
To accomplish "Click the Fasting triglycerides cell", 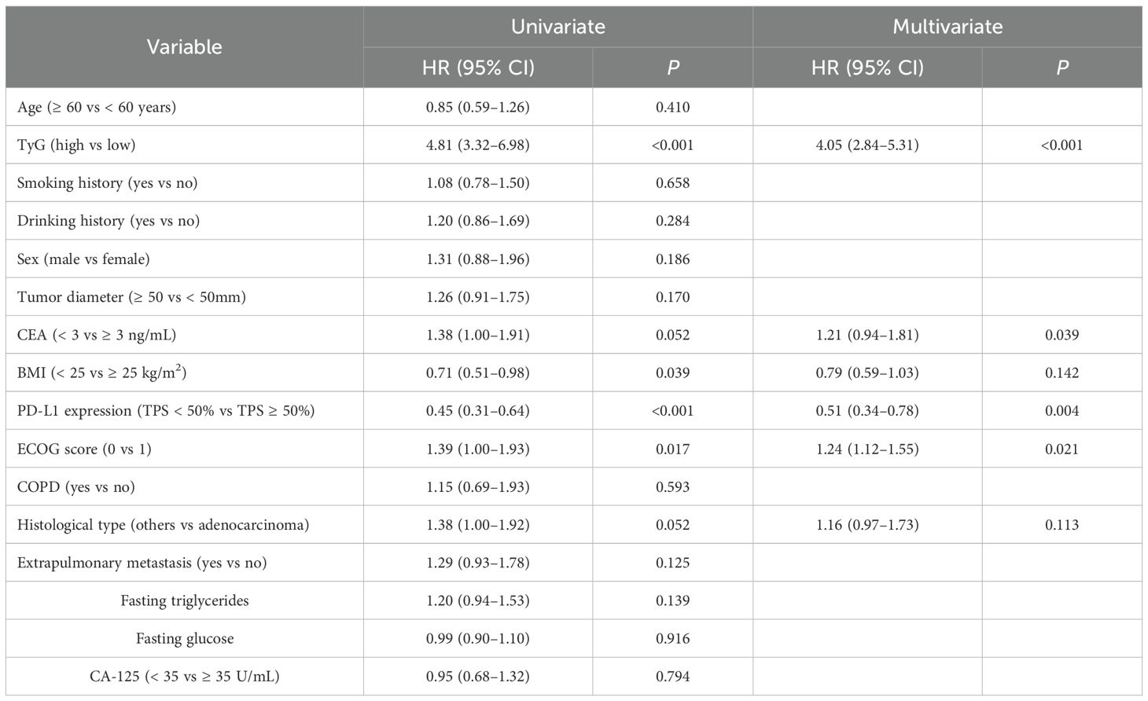I will pyautogui.click(x=184, y=600).
